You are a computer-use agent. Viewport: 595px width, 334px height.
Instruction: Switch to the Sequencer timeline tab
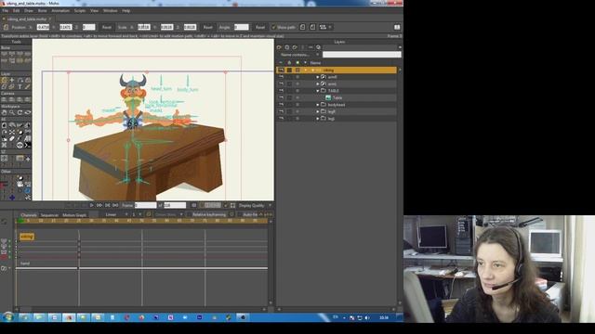(49, 215)
